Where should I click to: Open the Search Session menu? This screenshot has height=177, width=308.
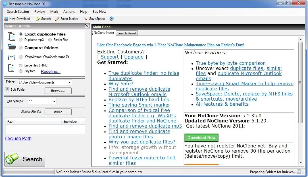pyautogui.click(x=18, y=12)
